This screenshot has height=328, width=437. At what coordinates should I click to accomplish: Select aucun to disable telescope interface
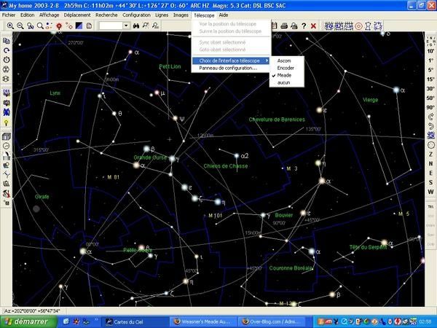point(284,83)
